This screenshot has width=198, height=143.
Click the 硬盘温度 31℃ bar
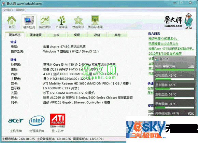[x=175, y=107]
